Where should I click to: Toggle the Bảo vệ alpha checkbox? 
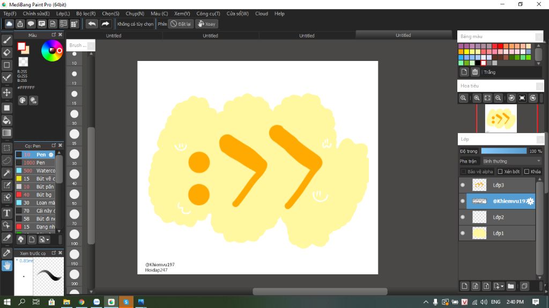[463, 172]
